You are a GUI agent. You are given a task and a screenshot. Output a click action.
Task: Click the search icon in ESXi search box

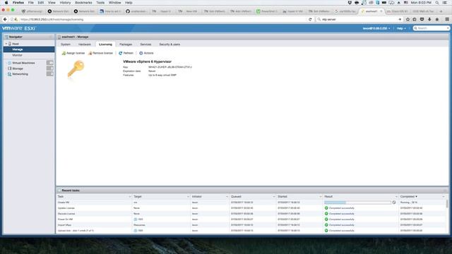[x=415, y=28]
